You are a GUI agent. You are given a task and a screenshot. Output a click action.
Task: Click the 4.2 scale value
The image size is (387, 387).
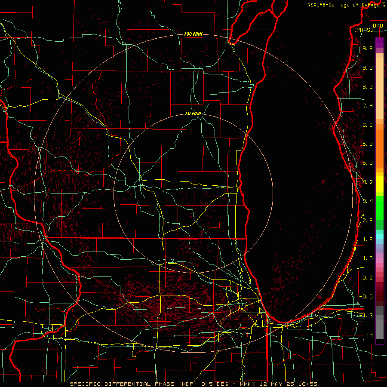[368, 182]
